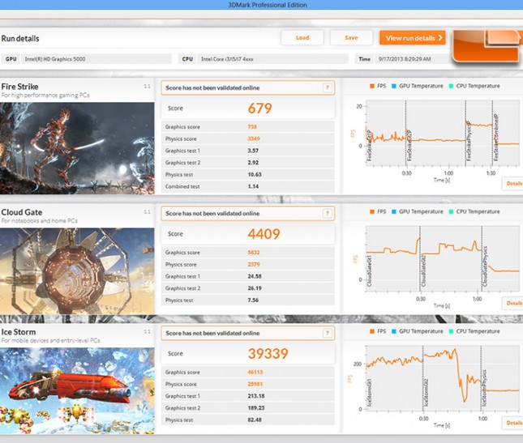Toggle FPS legend in Ice Storm chart
The image size is (523, 443).
pyautogui.click(x=378, y=331)
